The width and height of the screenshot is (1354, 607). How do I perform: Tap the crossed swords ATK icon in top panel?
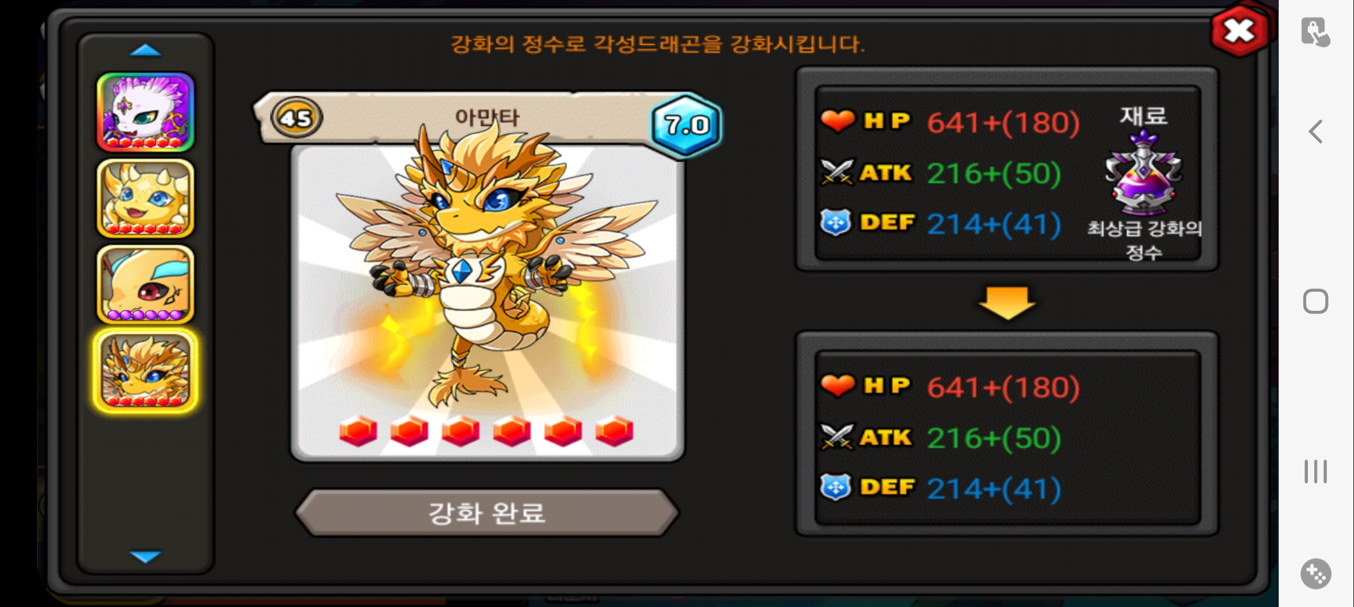point(837,171)
